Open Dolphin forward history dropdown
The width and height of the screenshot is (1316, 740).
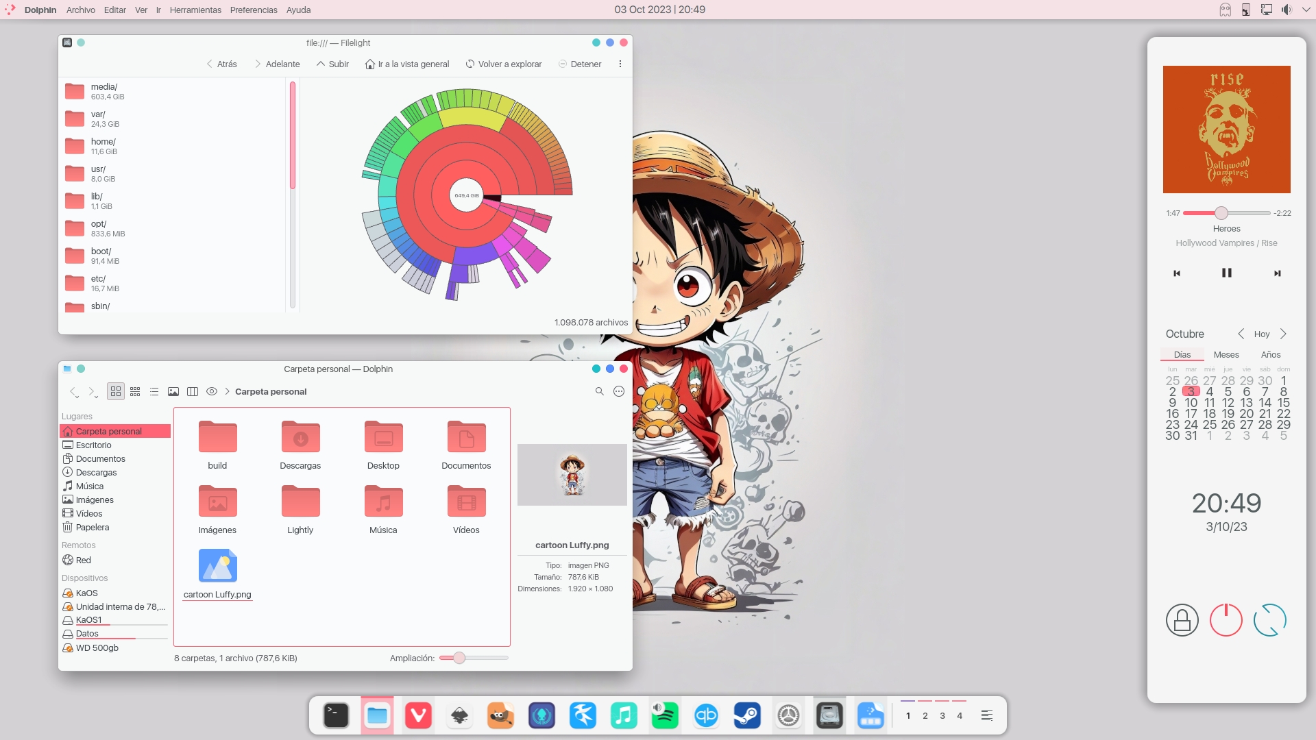coord(96,396)
